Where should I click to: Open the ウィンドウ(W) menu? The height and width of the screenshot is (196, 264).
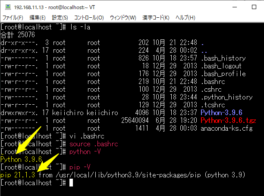point(123,18)
